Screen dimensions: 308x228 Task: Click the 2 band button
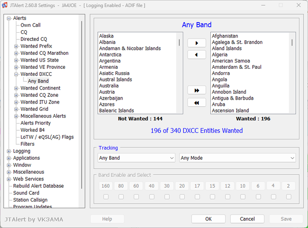click(x=288, y=186)
